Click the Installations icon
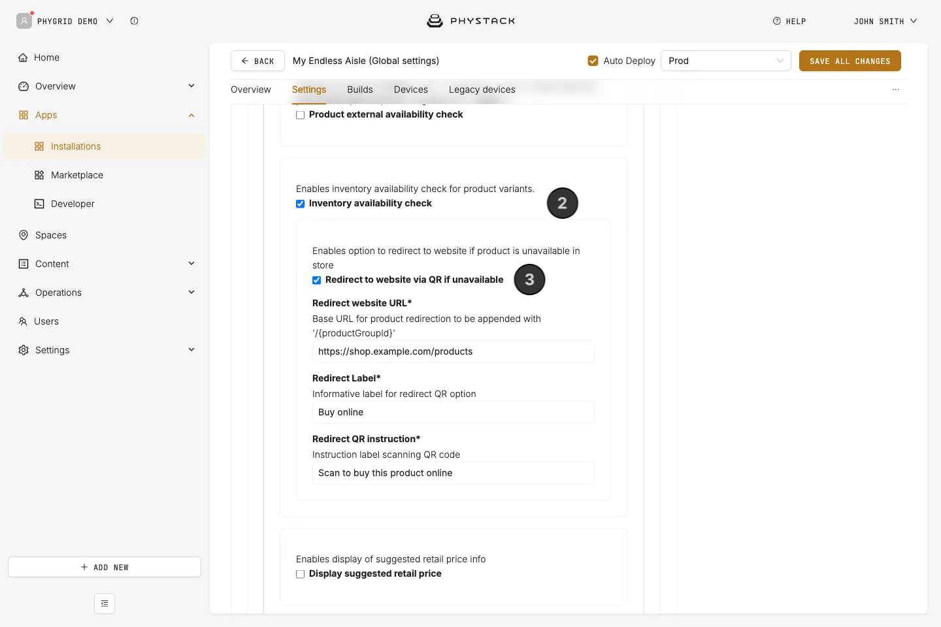 [39, 146]
